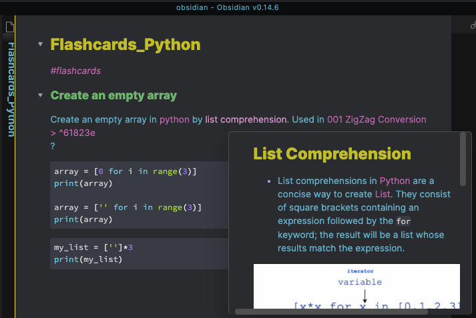The image size is (476, 318).
Task: Collapse the Flashcards_Python heading
Action: pyautogui.click(x=40, y=44)
